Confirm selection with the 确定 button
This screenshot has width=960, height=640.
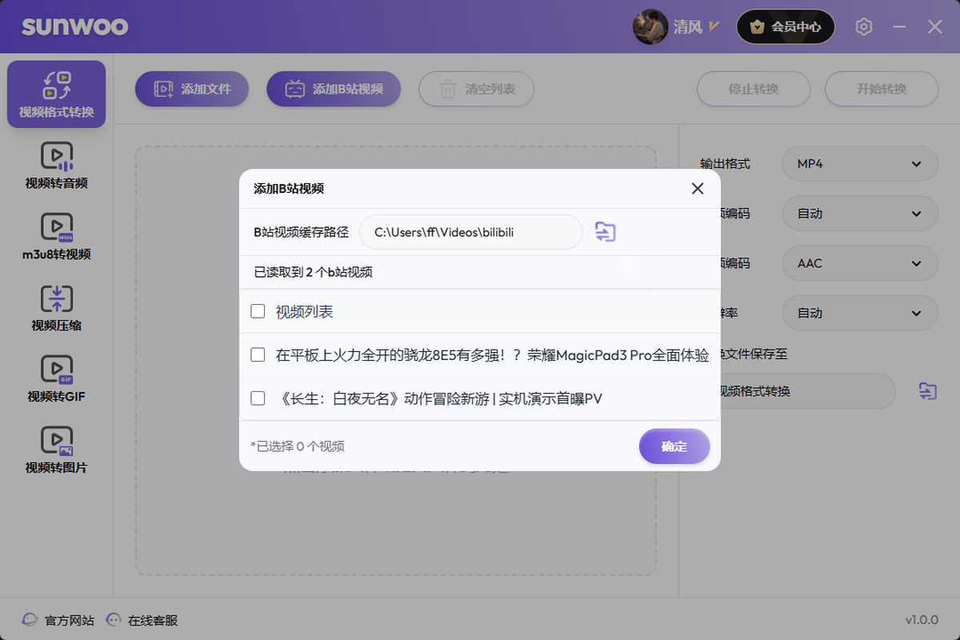(674, 446)
